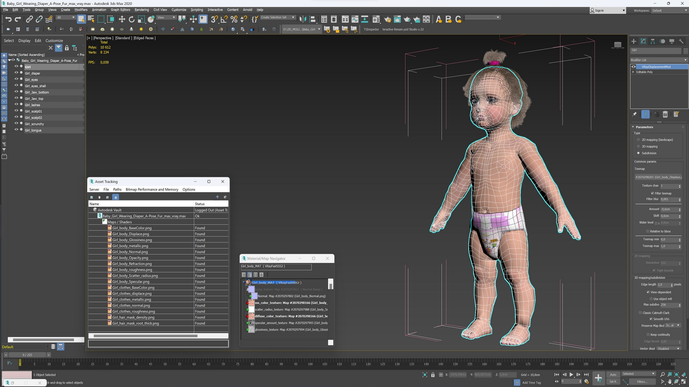Hide Girl_eyes with its eye icon

point(16,79)
